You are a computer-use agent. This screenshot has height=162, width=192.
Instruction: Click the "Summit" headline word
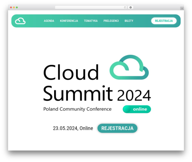point(78,93)
